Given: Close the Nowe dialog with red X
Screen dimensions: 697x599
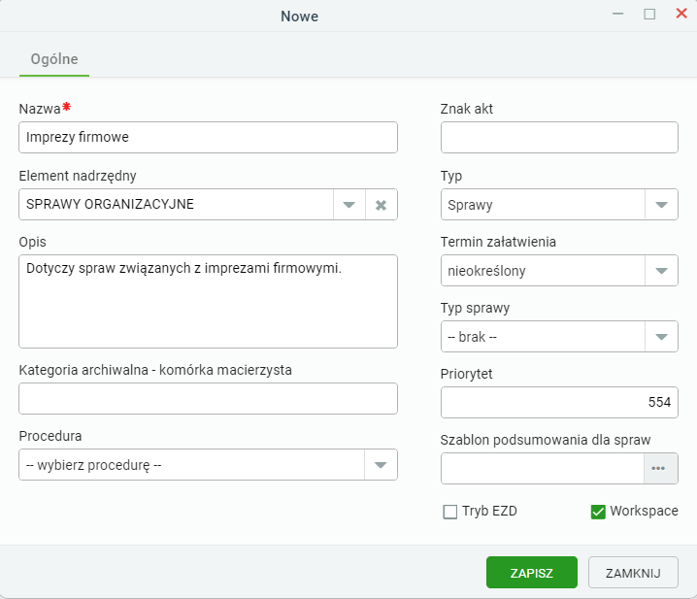Looking at the screenshot, I should tap(681, 14).
